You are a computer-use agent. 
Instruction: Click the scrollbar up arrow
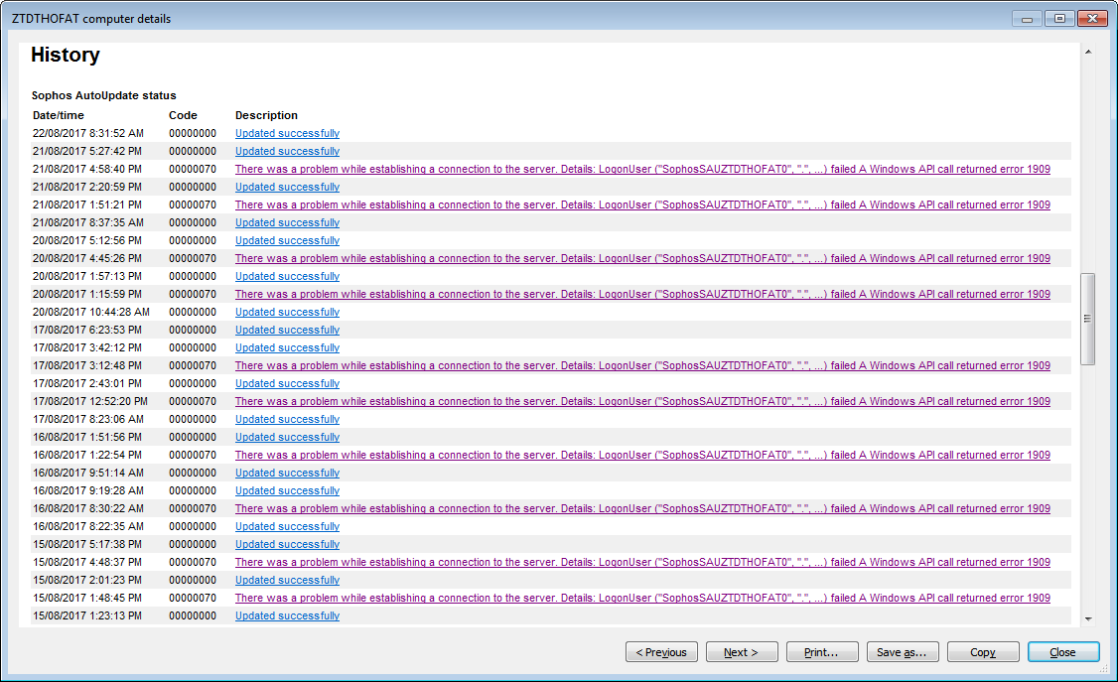pyautogui.click(x=1088, y=52)
